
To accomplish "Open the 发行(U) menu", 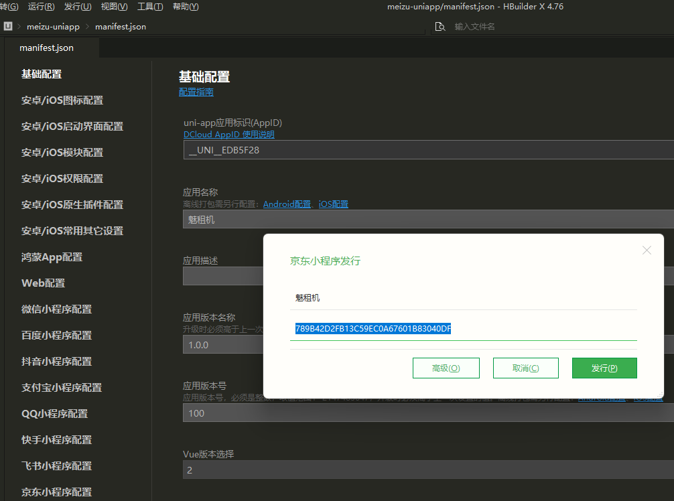I will [78, 7].
